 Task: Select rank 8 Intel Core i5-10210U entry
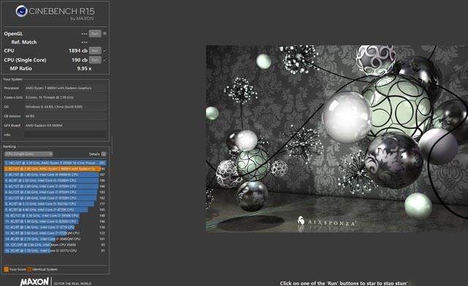[55, 204]
